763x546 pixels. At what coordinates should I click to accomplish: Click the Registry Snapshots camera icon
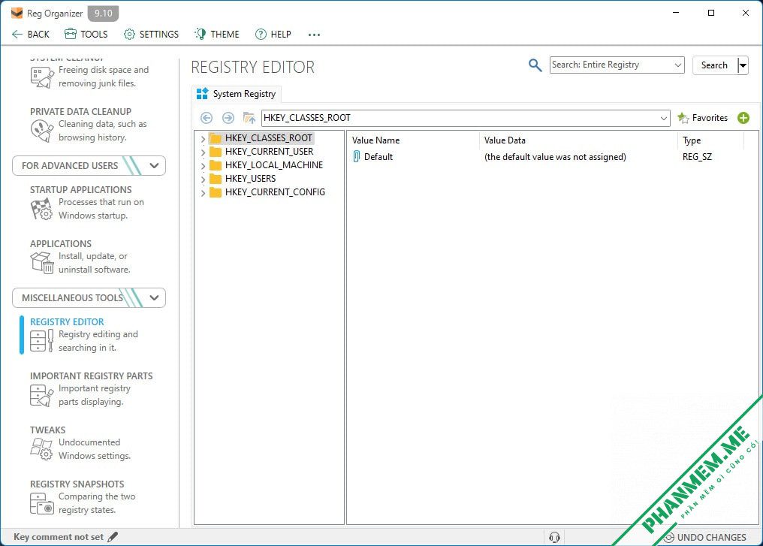[x=42, y=503]
